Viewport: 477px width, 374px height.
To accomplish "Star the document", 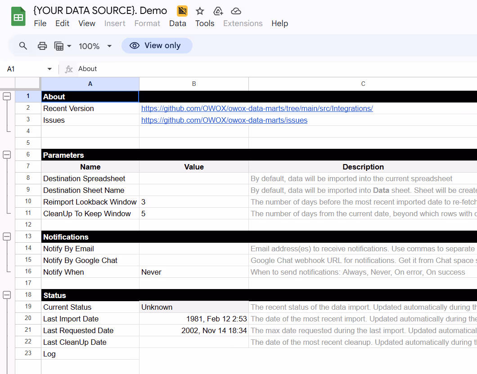I will [200, 11].
